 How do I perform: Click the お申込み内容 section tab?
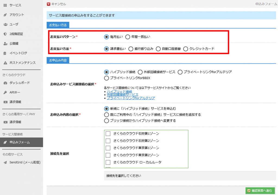click(x=58, y=60)
